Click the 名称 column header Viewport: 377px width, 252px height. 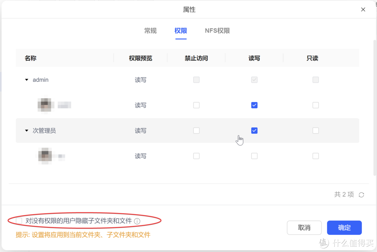31,58
